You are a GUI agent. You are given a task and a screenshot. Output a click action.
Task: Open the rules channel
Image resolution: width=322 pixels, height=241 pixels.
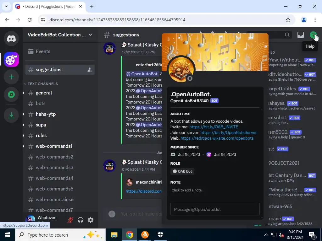[x=60, y=136]
